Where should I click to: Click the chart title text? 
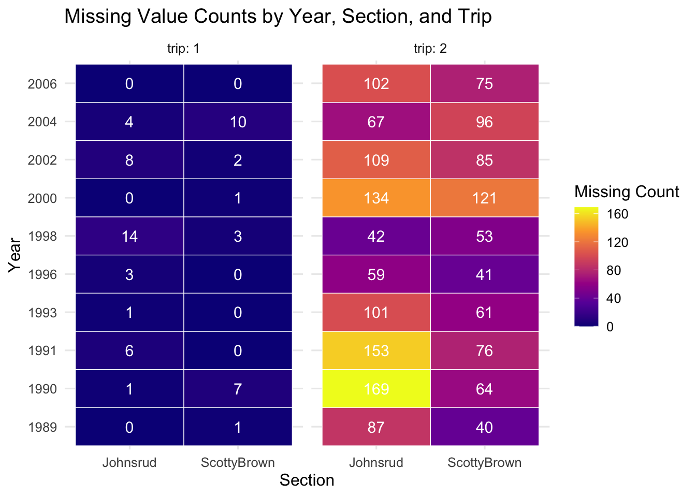click(278, 17)
